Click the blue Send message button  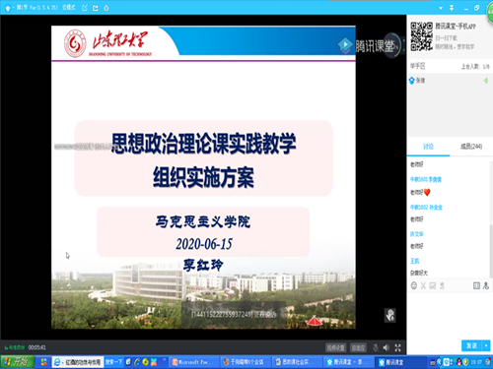(x=471, y=345)
